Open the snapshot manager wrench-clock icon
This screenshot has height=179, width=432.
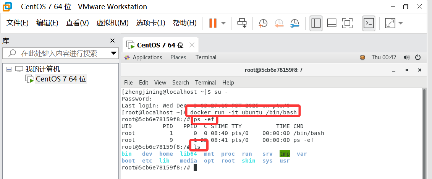point(294,23)
